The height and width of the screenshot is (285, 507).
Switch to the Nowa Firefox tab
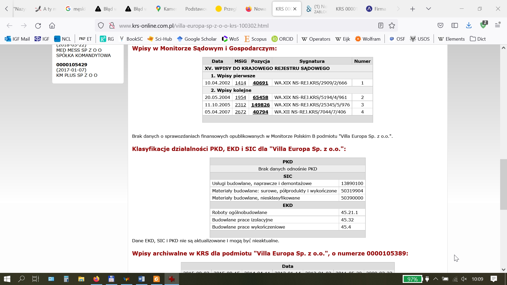tap(256, 9)
